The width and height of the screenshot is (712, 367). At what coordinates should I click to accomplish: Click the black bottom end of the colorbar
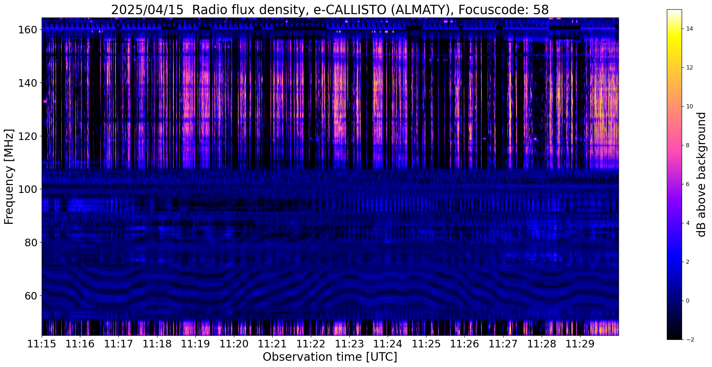click(x=674, y=335)
